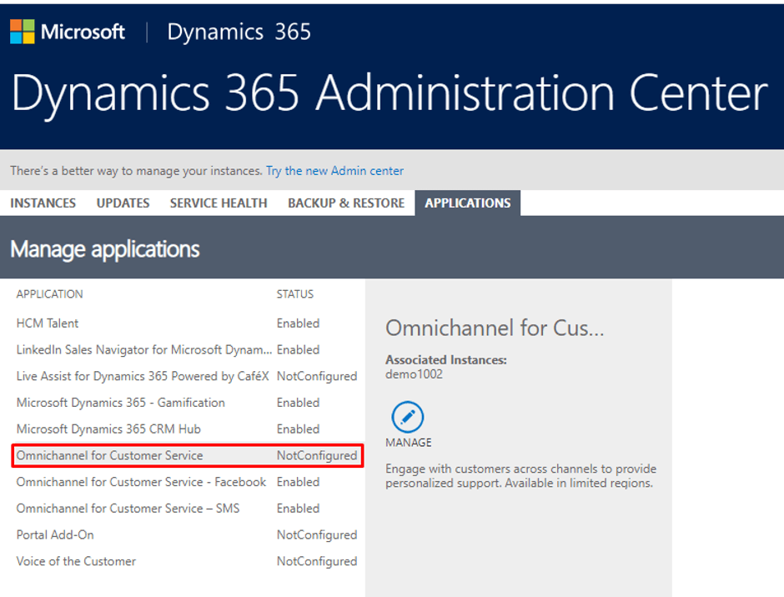Select highlighted Omnichannel for Customer Service row
The height and width of the screenshot is (597, 784).
188,455
